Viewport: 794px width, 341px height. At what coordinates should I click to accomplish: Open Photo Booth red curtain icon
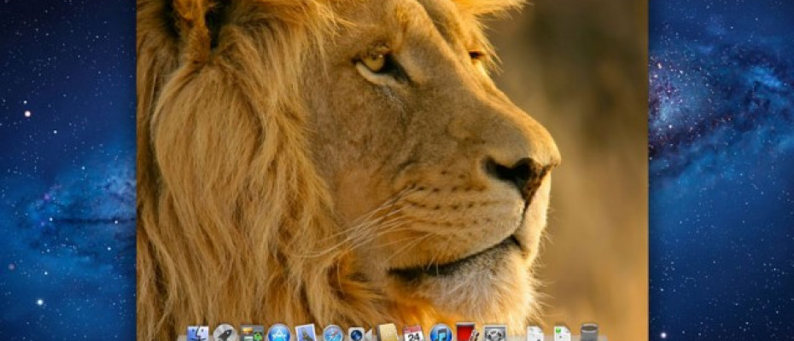point(468,332)
